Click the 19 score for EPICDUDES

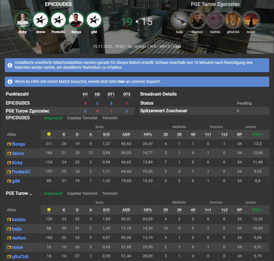[127, 22]
